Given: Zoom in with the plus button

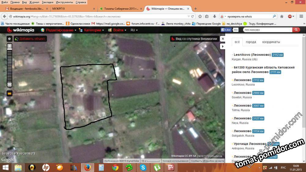Looking at the screenshot, I should (x=9, y=46).
